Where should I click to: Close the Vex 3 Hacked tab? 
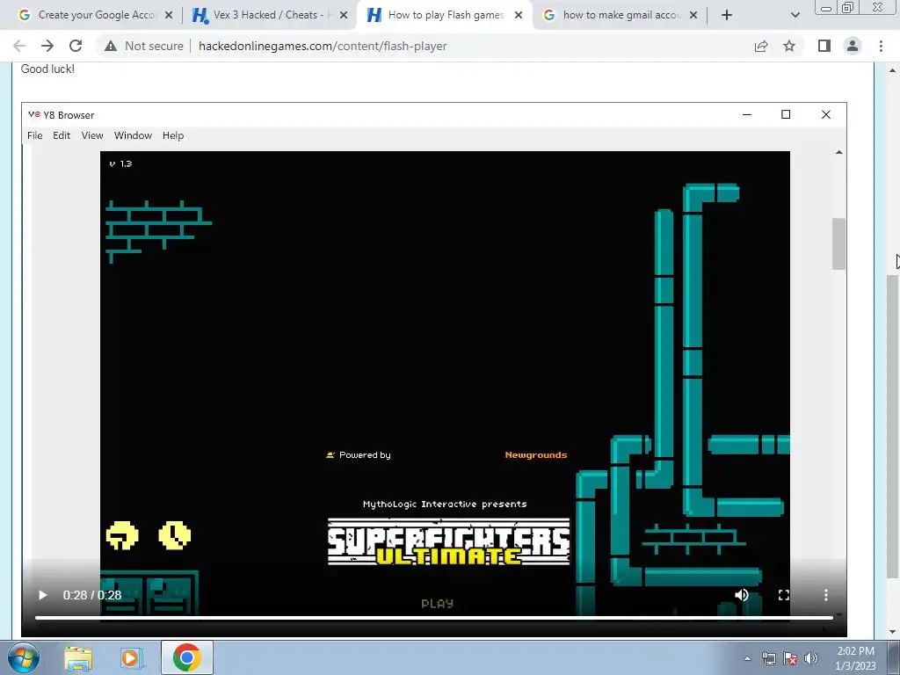click(x=344, y=15)
